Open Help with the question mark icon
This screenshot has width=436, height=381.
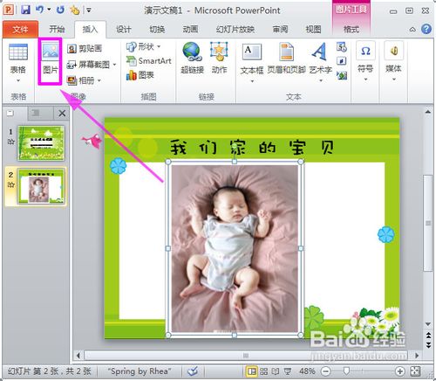pos(426,29)
